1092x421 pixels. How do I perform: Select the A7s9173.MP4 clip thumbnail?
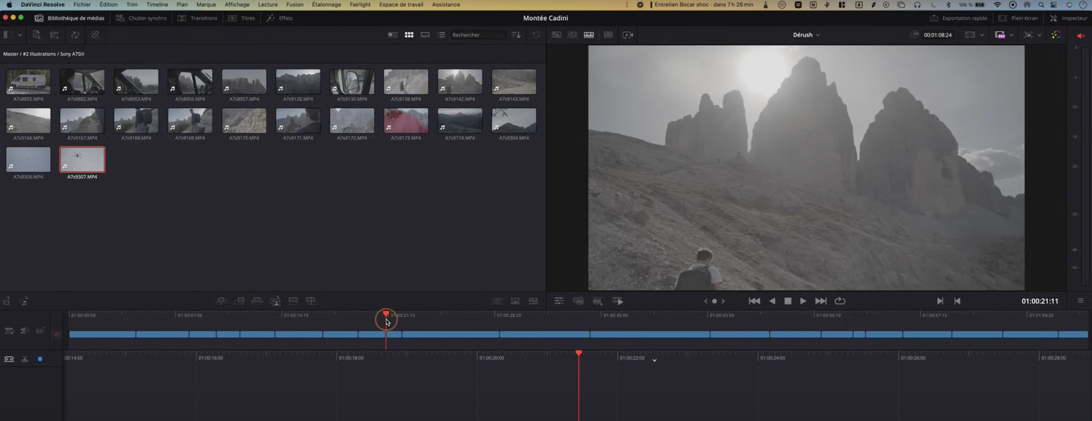(406, 120)
